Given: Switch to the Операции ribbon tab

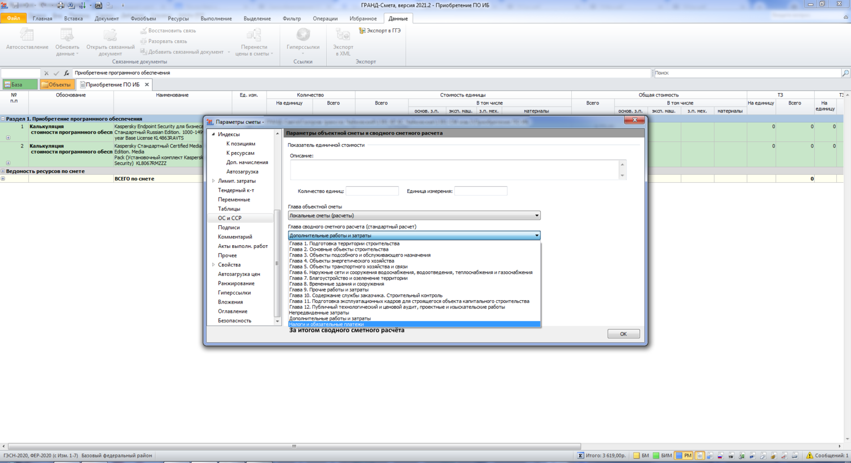Looking at the screenshot, I should [x=325, y=19].
